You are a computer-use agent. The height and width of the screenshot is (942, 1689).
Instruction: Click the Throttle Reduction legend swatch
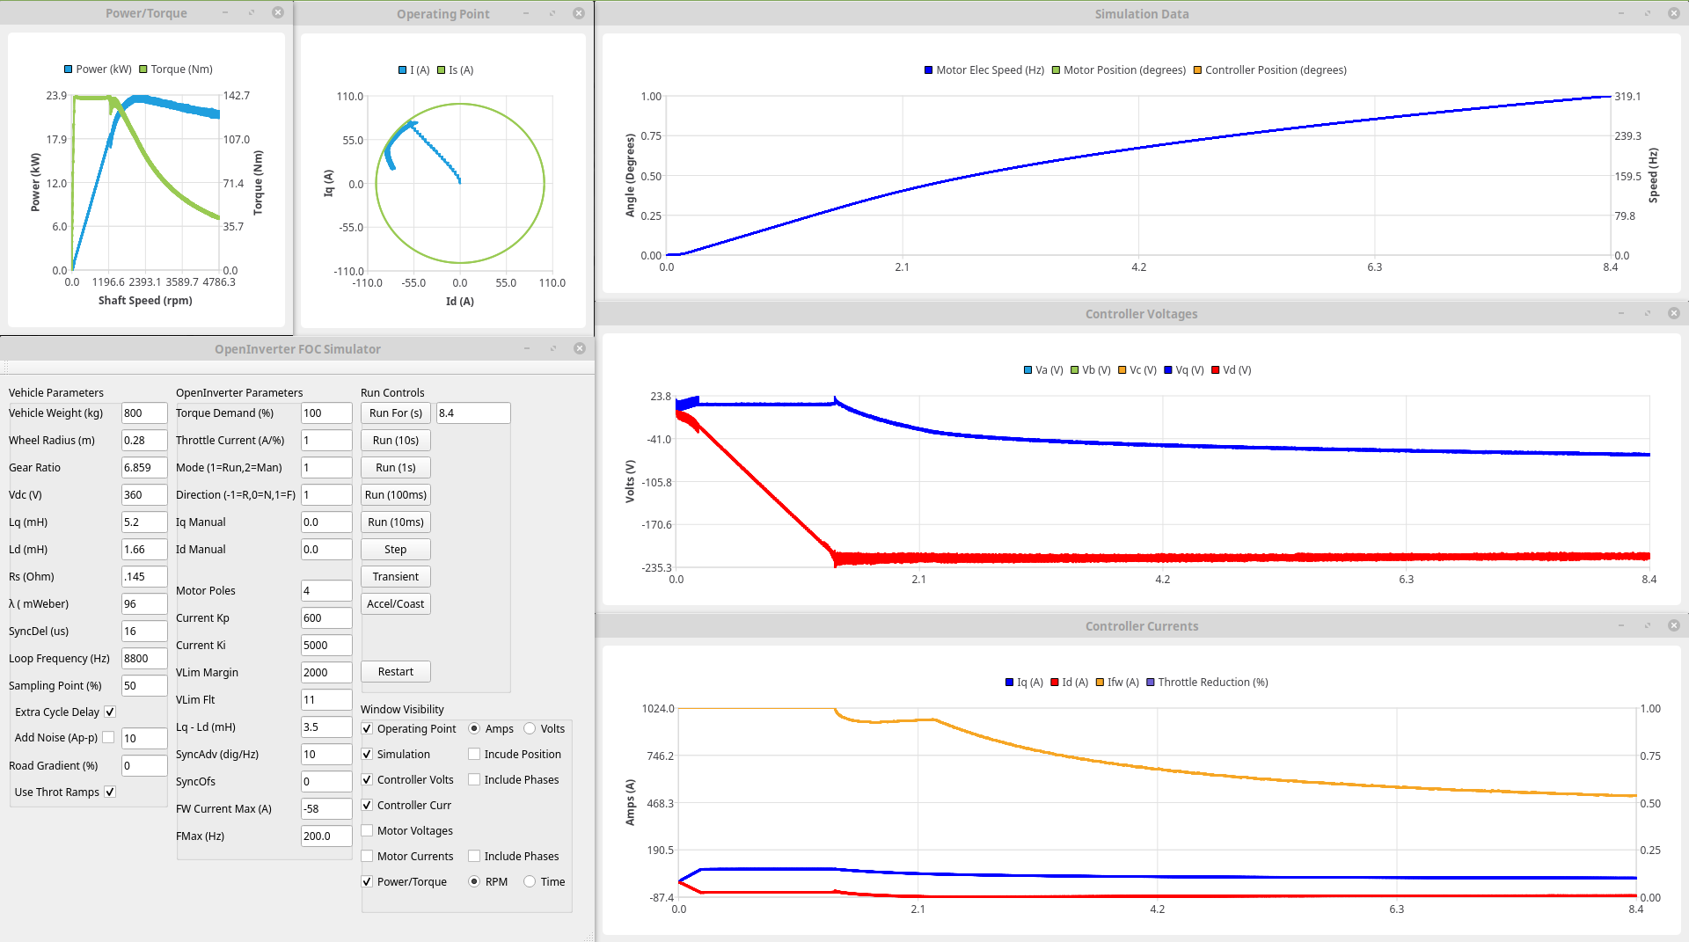(1151, 683)
